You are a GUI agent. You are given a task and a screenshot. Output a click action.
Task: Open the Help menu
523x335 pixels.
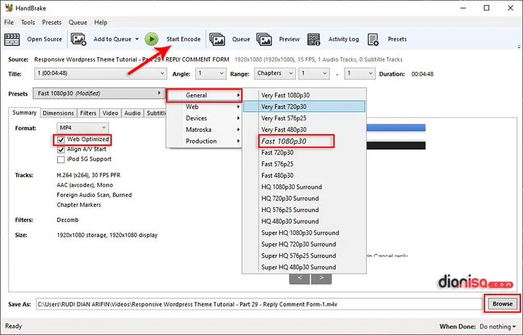[x=101, y=22]
